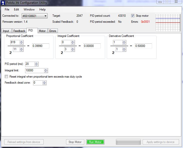Enable Reset integral when proportional term exceeds

point(6,77)
